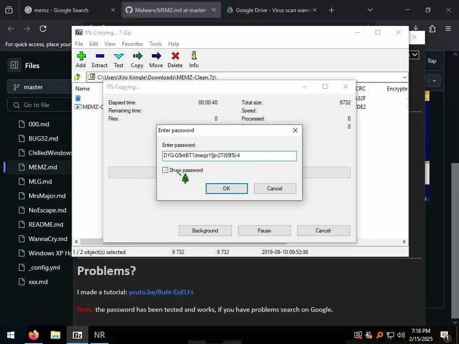The height and width of the screenshot is (344, 459).
Task: Close the Enter password dialog
Action: [295, 130]
